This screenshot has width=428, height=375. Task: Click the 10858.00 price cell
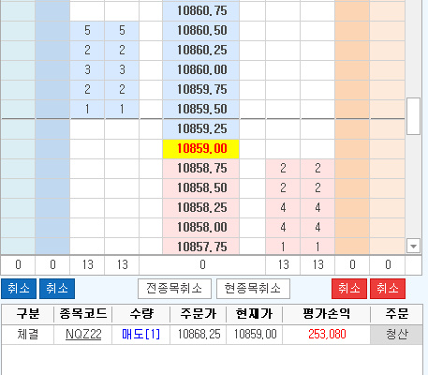(x=201, y=228)
